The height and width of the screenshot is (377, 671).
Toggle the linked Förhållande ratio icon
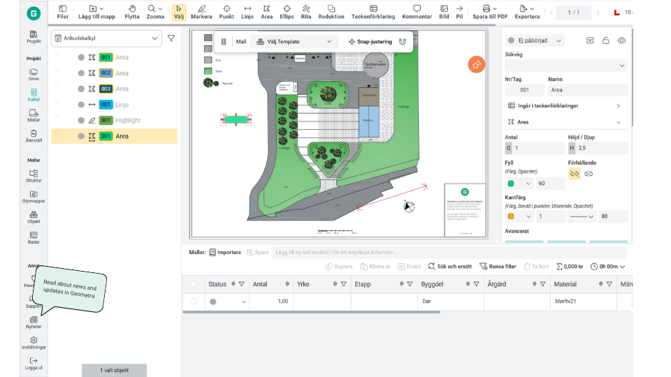589,174
